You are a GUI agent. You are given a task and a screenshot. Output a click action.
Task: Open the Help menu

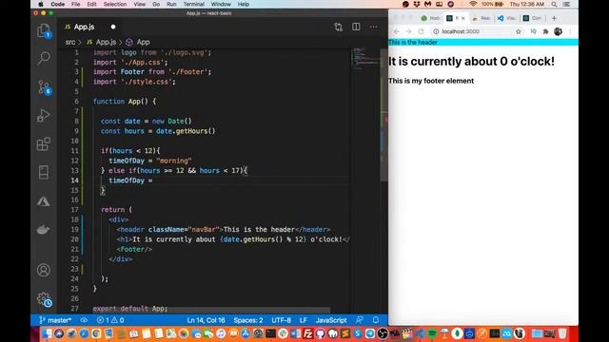[x=244, y=4]
